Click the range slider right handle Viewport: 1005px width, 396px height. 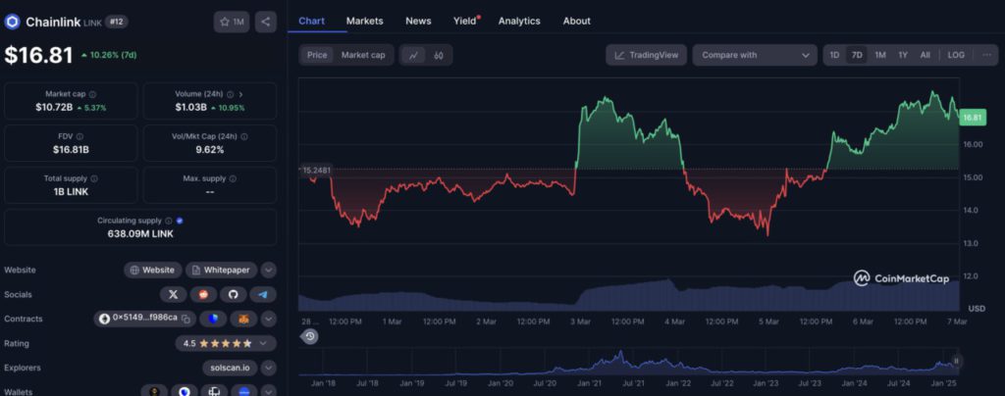coord(956,361)
